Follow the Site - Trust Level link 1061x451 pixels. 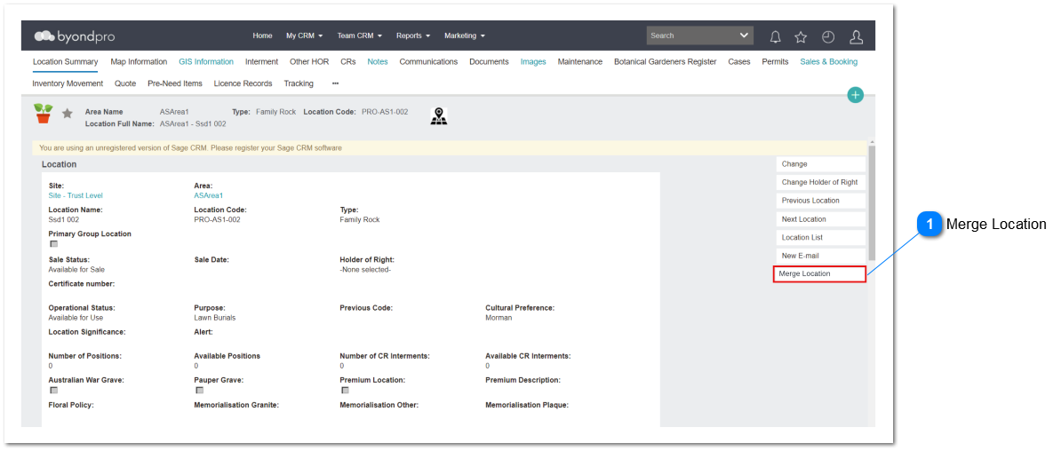coord(76,195)
